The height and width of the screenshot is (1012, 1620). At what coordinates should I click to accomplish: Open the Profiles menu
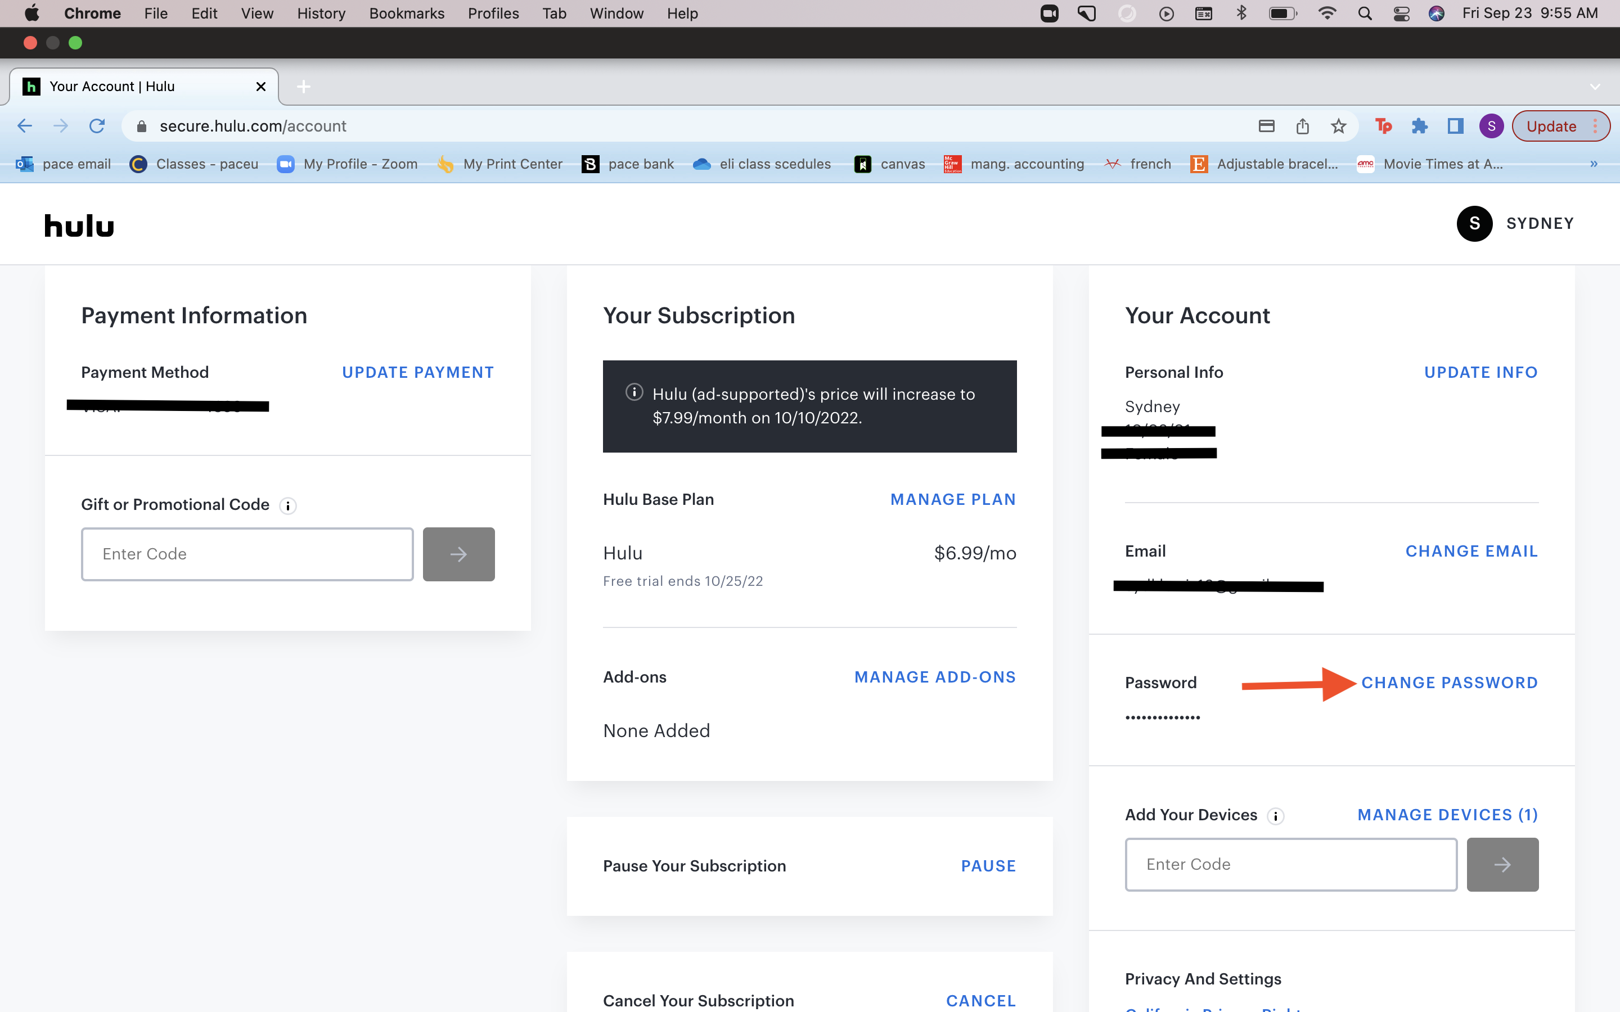pos(493,13)
